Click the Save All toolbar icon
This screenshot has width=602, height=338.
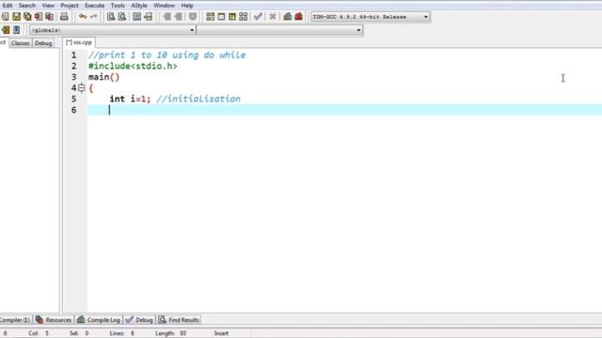click(27, 17)
